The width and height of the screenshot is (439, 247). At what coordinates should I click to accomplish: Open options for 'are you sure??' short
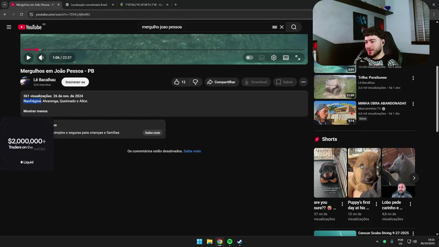click(x=342, y=204)
